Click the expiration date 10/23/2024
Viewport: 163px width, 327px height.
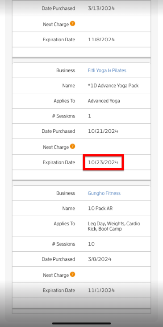103,162
